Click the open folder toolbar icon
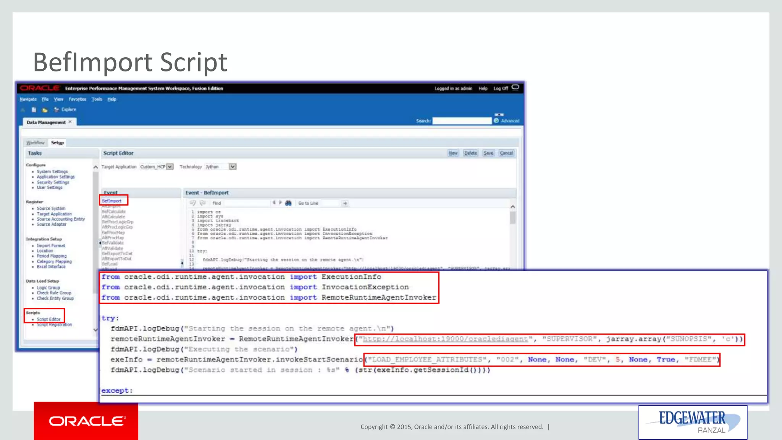The image size is (782, 440). 45,110
